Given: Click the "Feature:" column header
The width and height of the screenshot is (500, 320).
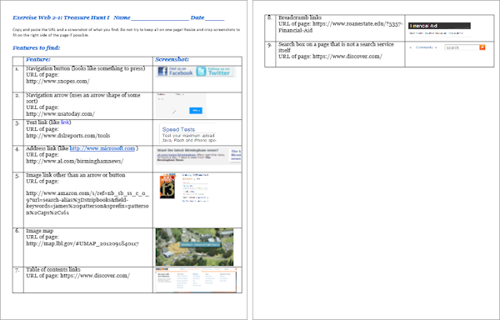Looking at the screenshot, I should pos(38,60).
